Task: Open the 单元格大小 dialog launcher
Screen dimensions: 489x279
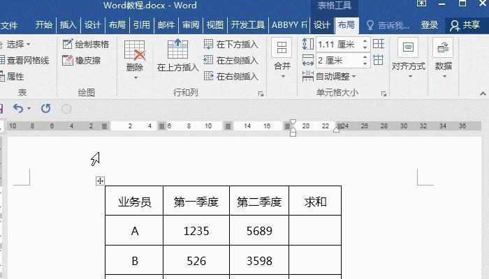Action: click(x=384, y=93)
